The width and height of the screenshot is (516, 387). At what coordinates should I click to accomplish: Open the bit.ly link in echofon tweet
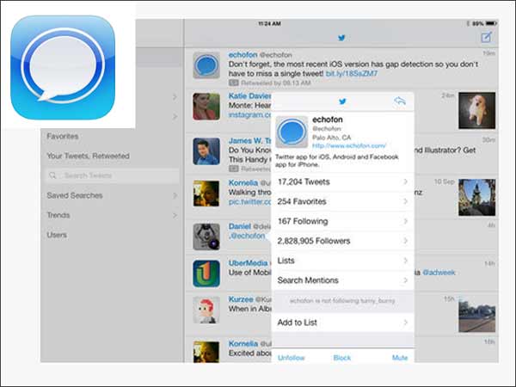point(352,73)
